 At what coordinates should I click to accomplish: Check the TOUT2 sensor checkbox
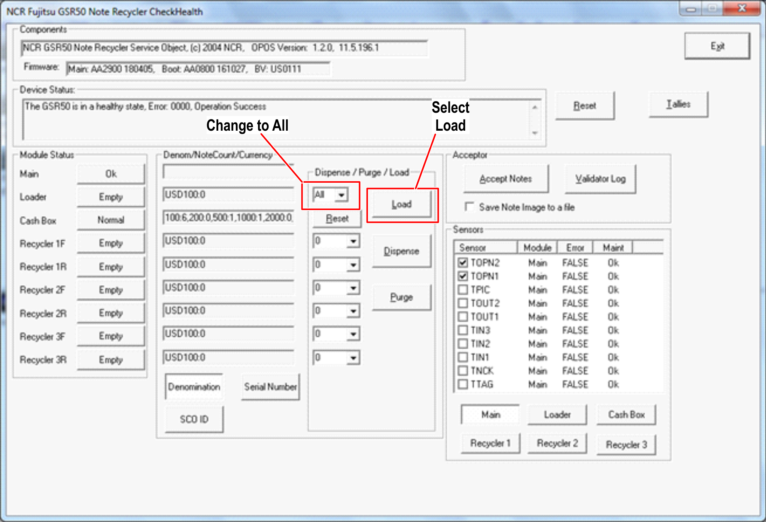463,303
